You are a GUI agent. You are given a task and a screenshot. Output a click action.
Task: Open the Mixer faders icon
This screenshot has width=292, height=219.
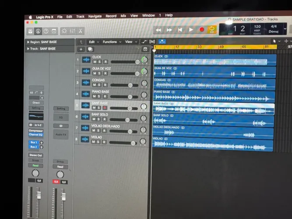pos(72,31)
